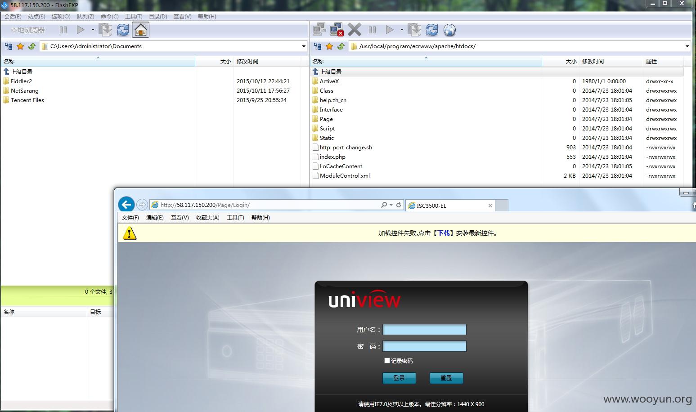Expand the remote path dropdown

(x=687, y=46)
